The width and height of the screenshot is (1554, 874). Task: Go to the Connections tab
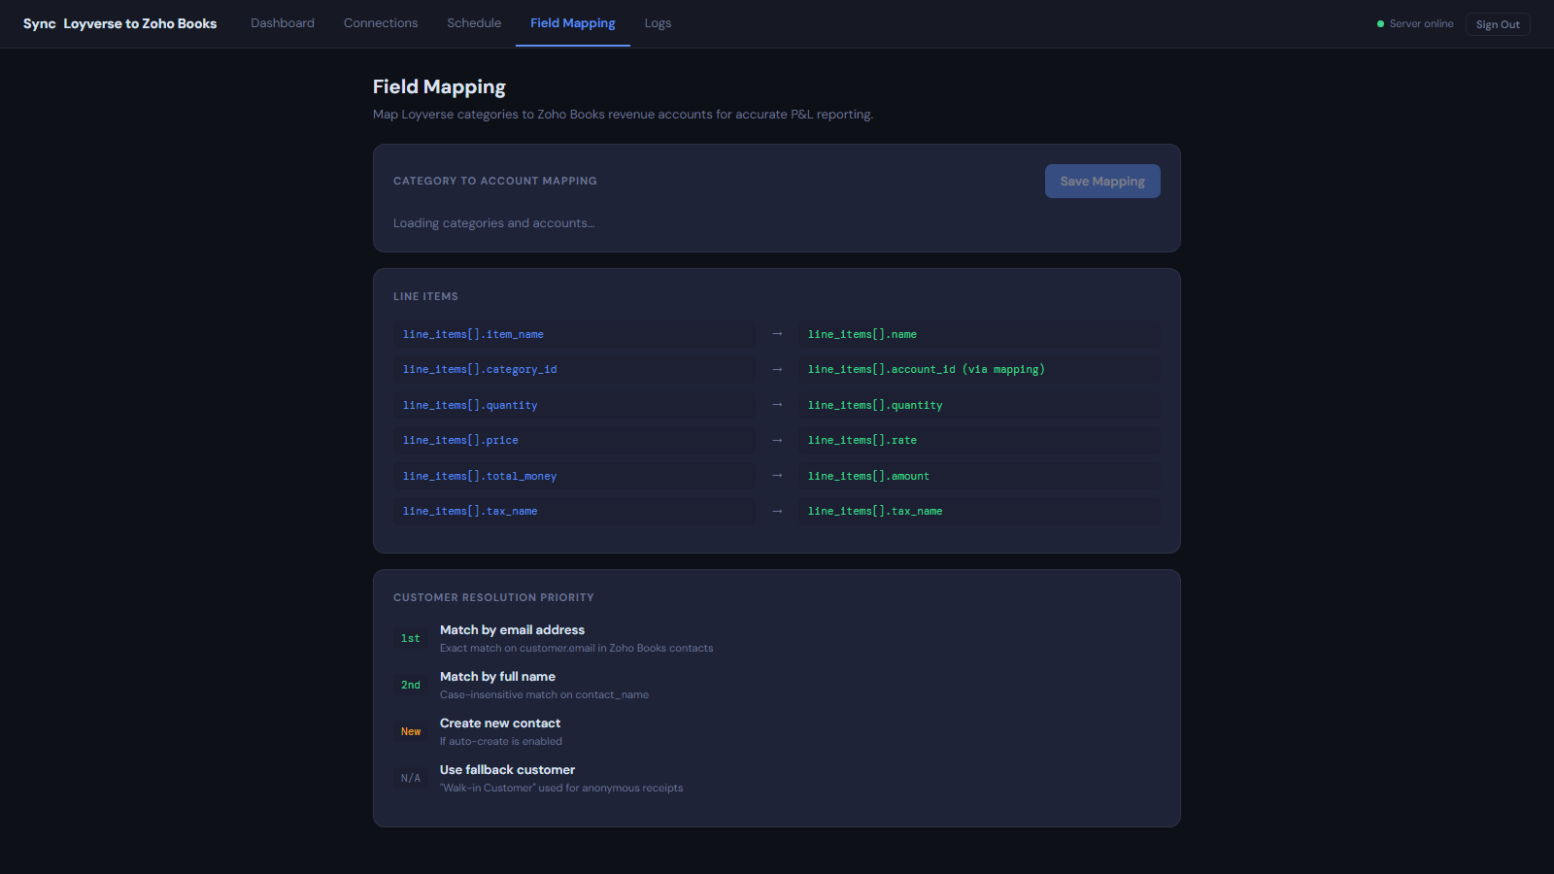[381, 23]
